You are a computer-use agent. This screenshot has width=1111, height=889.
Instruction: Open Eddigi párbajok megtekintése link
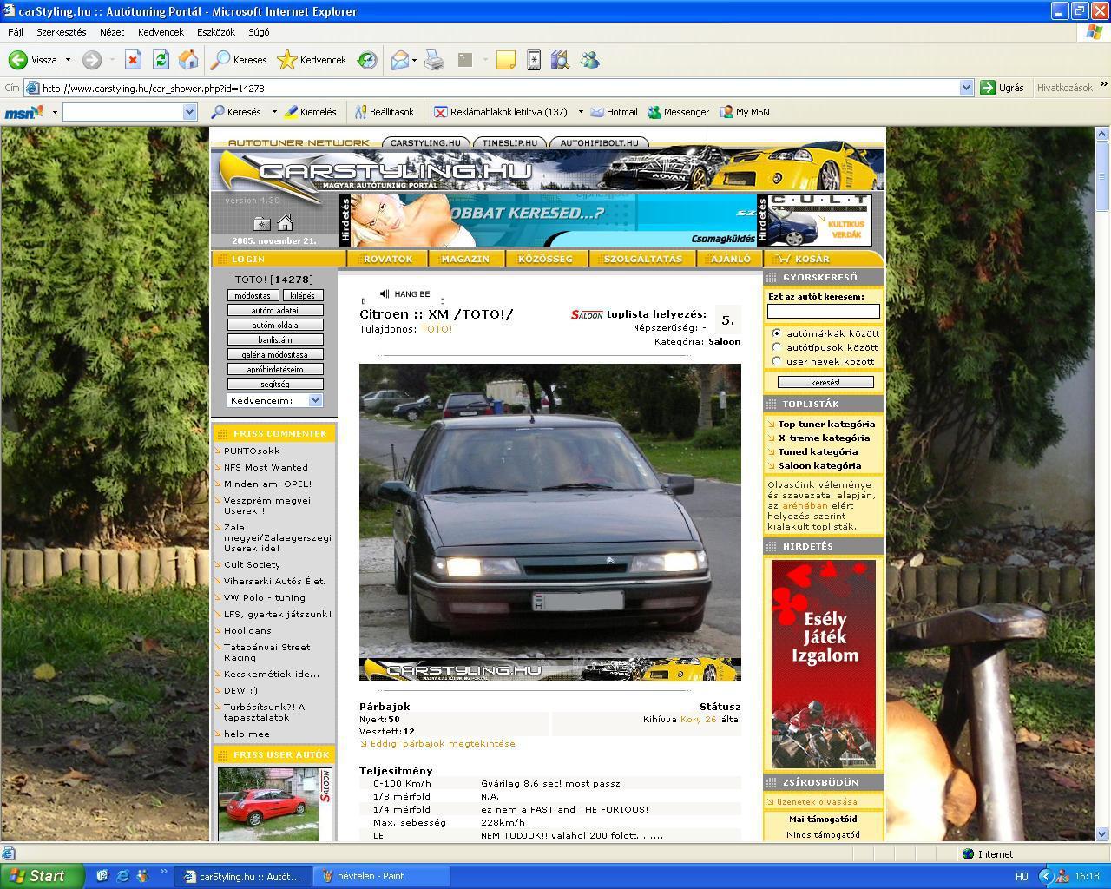pos(443,743)
